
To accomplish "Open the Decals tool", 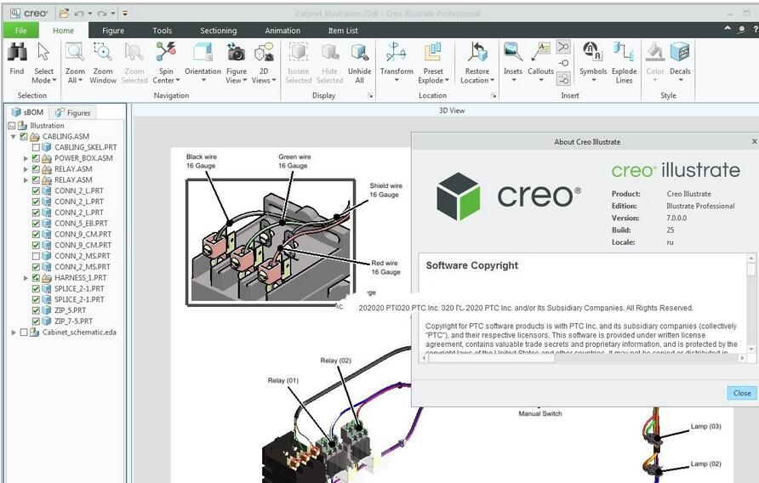I will (x=680, y=62).
